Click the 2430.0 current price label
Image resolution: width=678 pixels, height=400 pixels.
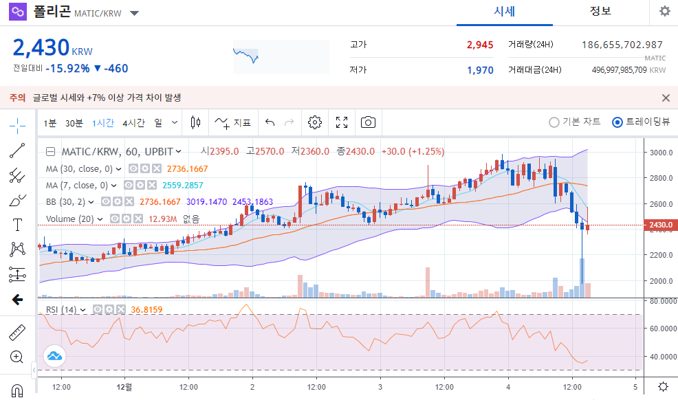(x=661, y=225)
